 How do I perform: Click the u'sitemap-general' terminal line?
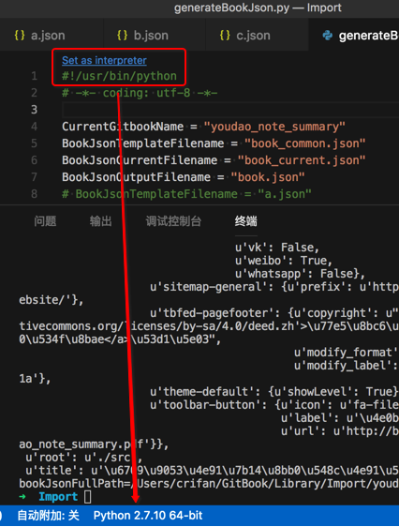(274, 287)
